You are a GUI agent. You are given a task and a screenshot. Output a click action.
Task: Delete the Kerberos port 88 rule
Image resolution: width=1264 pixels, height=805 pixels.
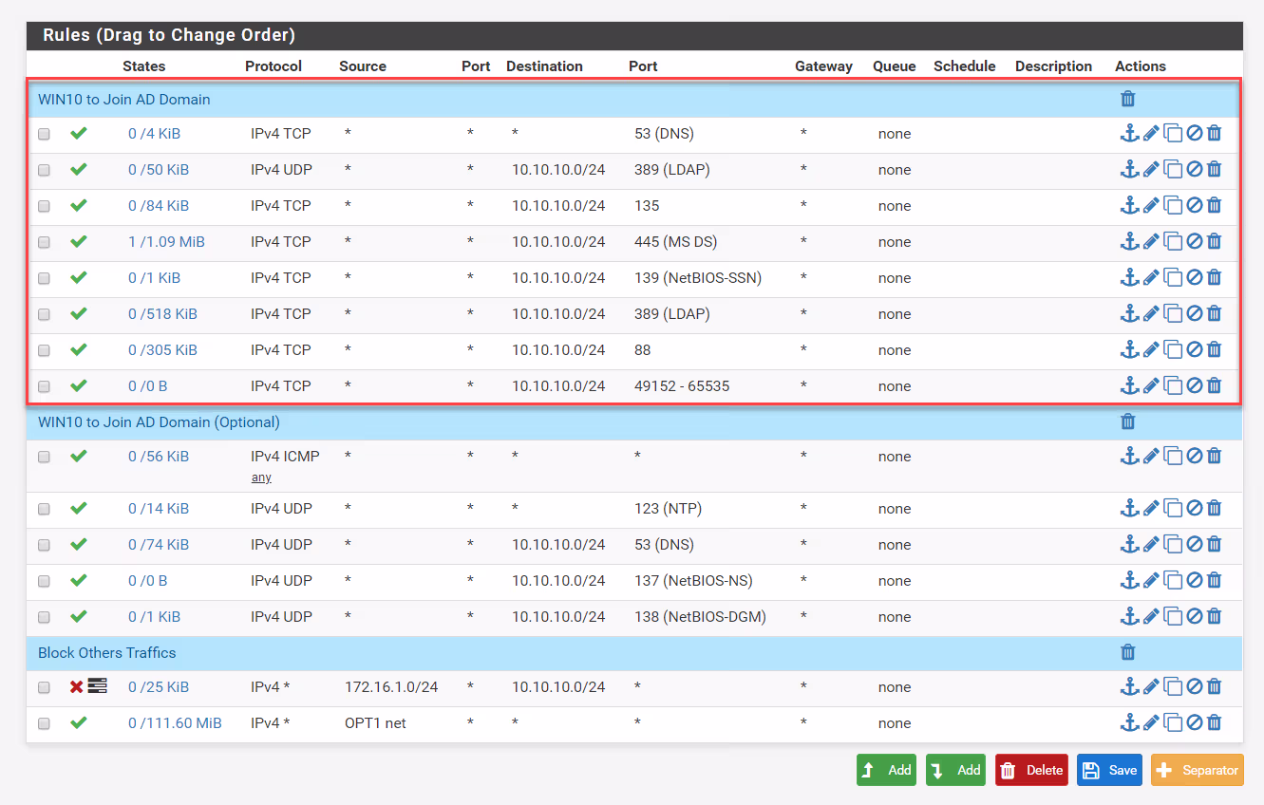(1214, 349)
